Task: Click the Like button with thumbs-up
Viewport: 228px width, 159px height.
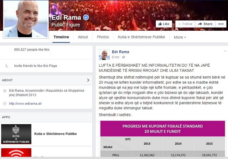Action: (x=164, y=24)
